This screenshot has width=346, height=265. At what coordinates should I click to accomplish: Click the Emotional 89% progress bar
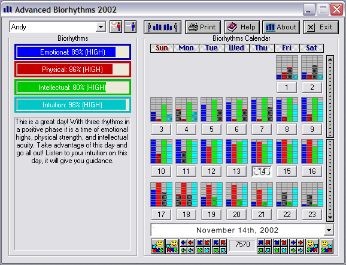[x=73, y=52]
